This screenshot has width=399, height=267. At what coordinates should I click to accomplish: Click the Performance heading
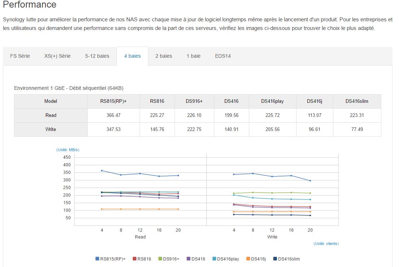tap(30, 5)
